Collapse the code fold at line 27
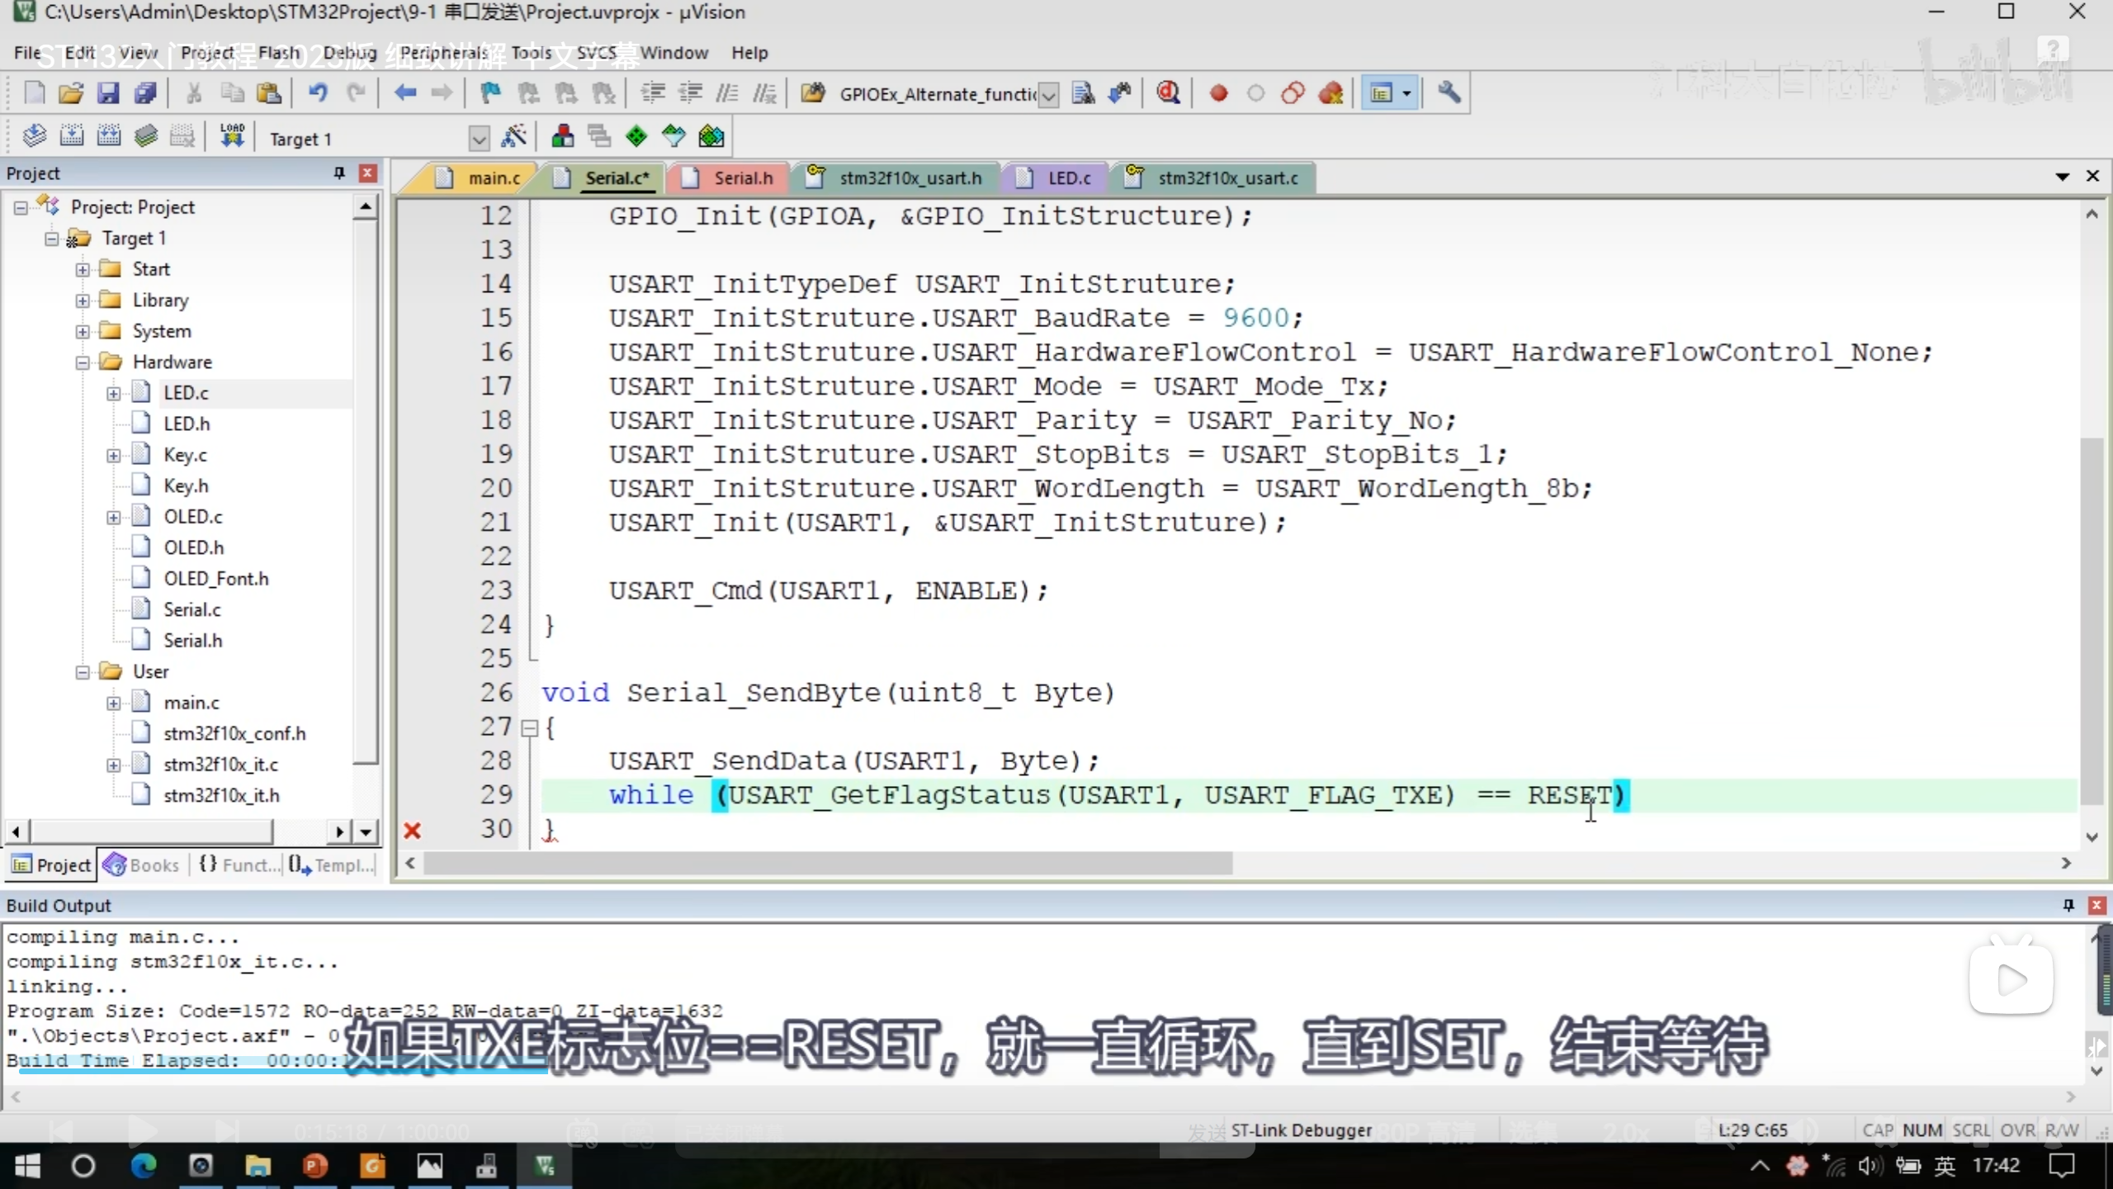Screen dimensions: 2113x1189 [530, 727]
